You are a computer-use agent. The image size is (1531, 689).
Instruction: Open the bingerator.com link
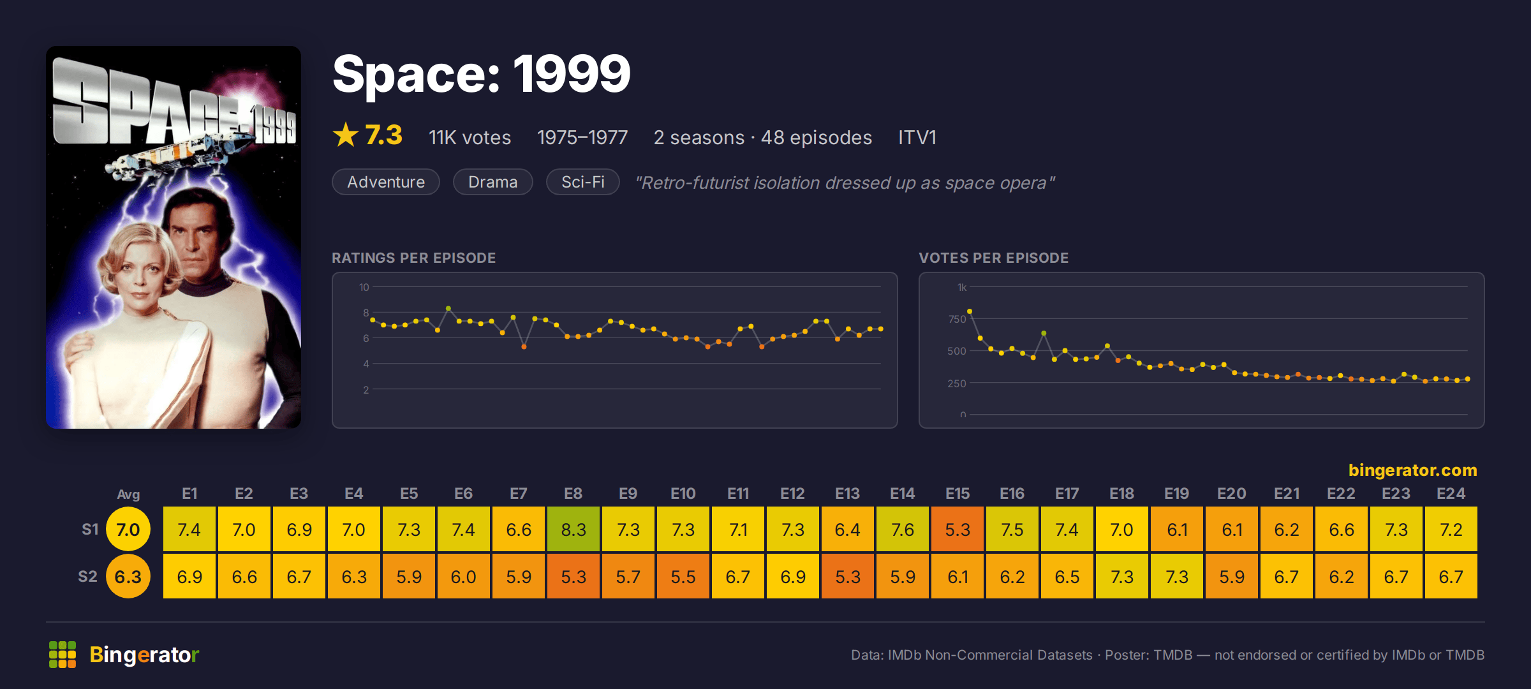pos(1412,470)
